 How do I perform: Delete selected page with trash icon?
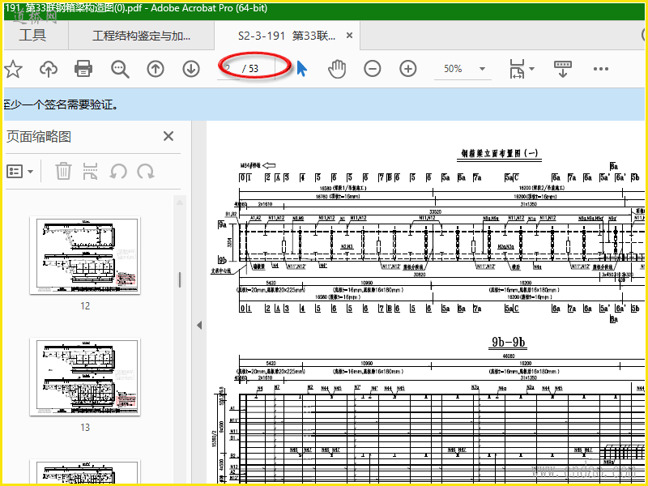(x=63, y=171)
